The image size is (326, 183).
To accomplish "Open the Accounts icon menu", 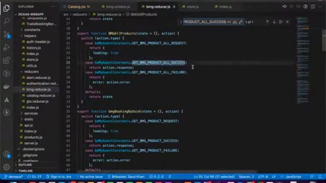I will point(7,154).
